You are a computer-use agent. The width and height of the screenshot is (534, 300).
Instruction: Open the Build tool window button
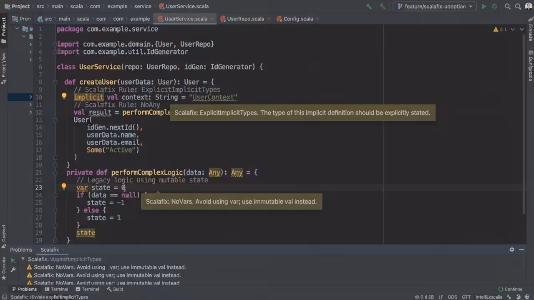pos(115,289)
